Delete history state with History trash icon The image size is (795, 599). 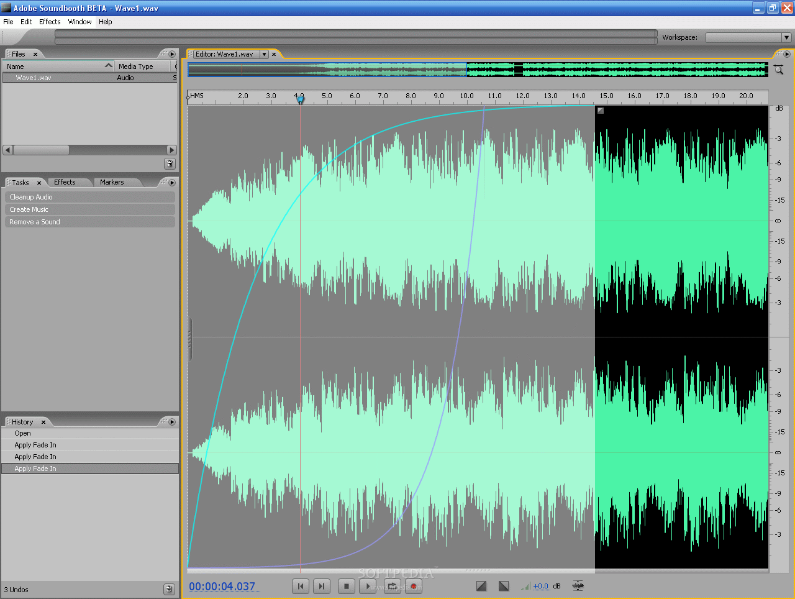[169, 589]
